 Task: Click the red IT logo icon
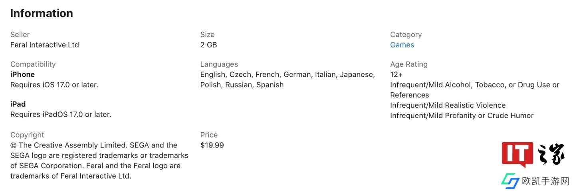click(517, 155)
